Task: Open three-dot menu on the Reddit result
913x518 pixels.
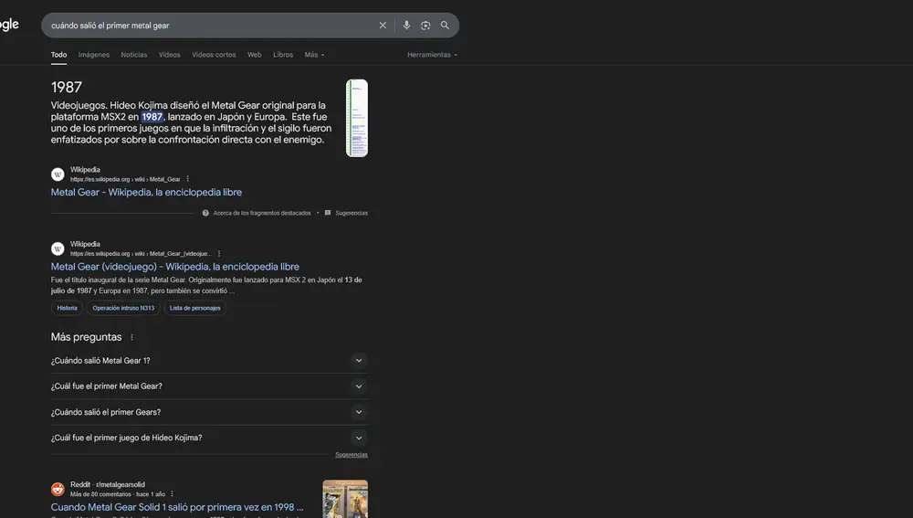Action: pos(172,493)
